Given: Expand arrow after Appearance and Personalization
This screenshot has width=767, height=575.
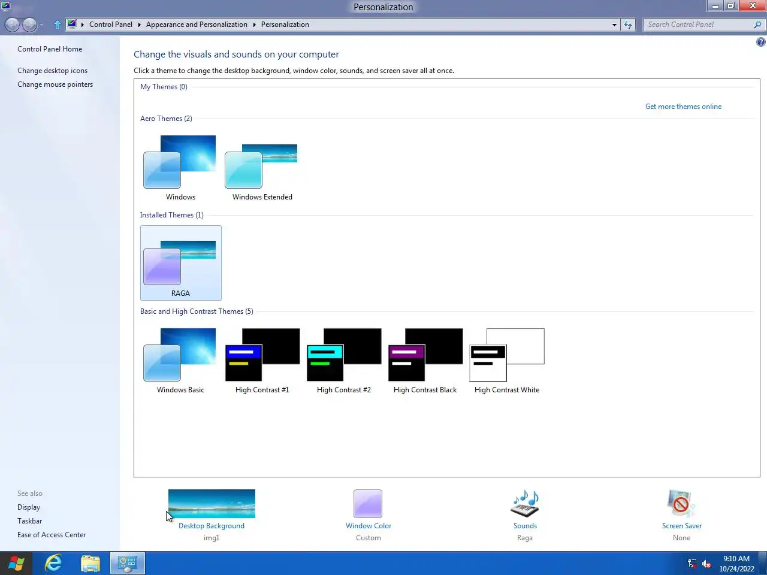Looking at the screenshot, I should 254,25.
